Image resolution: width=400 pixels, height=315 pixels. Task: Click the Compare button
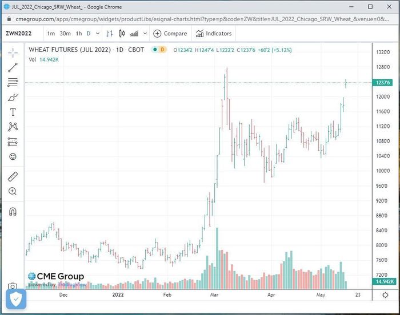[170, 34]
